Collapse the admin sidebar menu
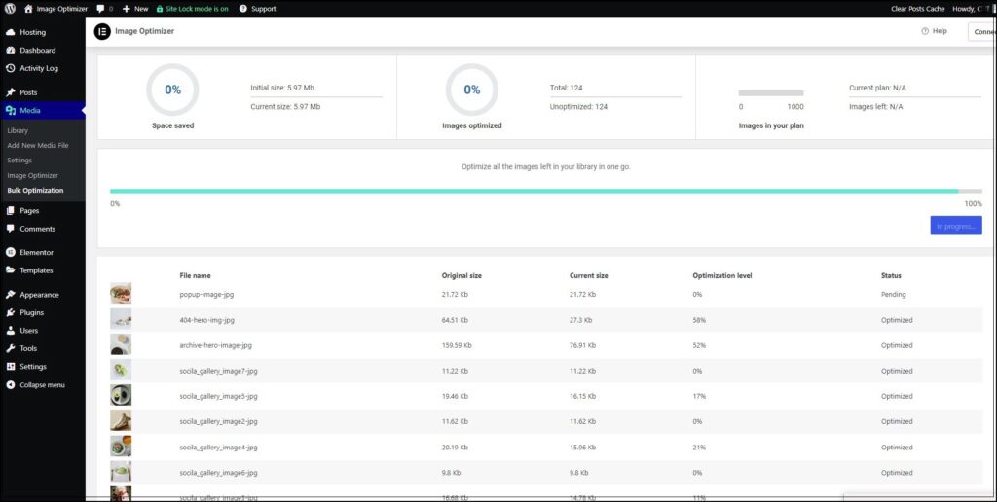The height and width of the screenshot is (502, 997). (x=42, y=384)
